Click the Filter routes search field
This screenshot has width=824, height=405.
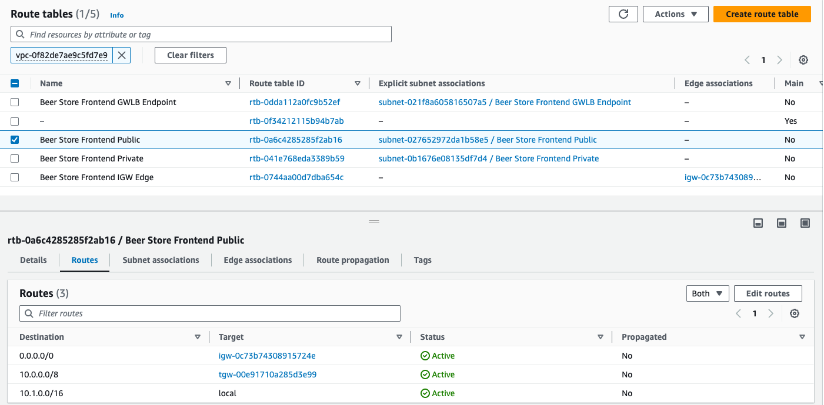click(210, 313)
